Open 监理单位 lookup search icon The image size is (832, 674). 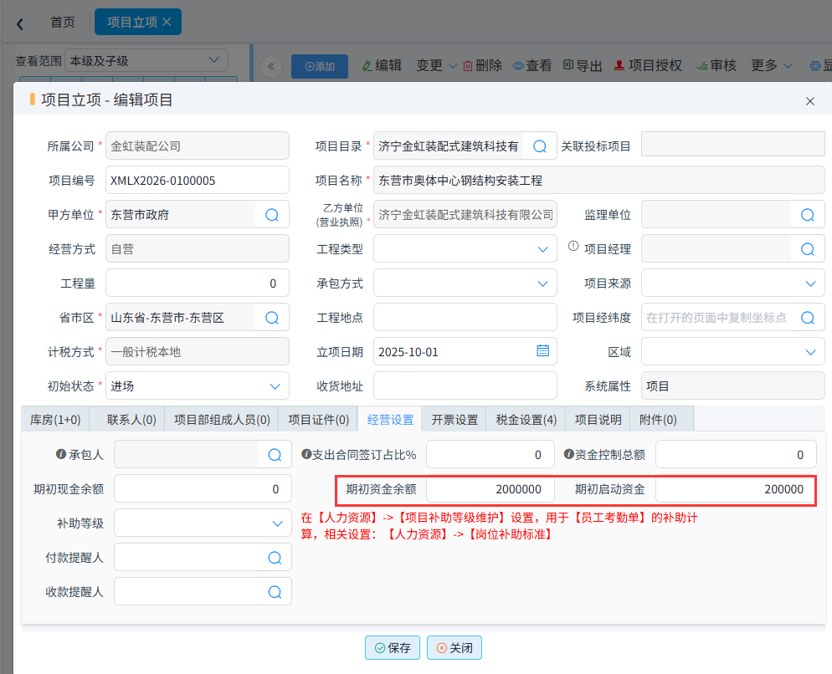click(x=807, y=215)
